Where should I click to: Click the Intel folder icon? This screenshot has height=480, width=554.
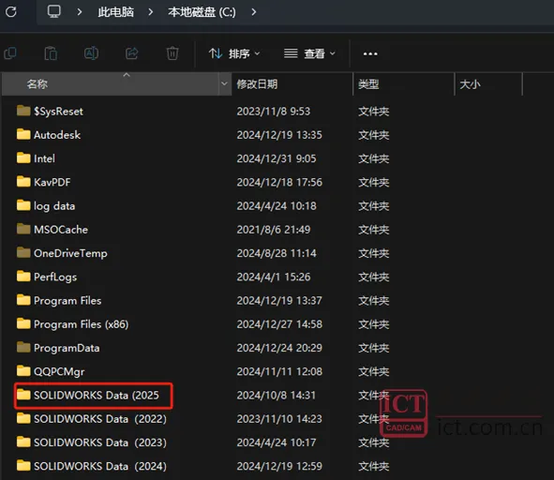coord(23,158)
